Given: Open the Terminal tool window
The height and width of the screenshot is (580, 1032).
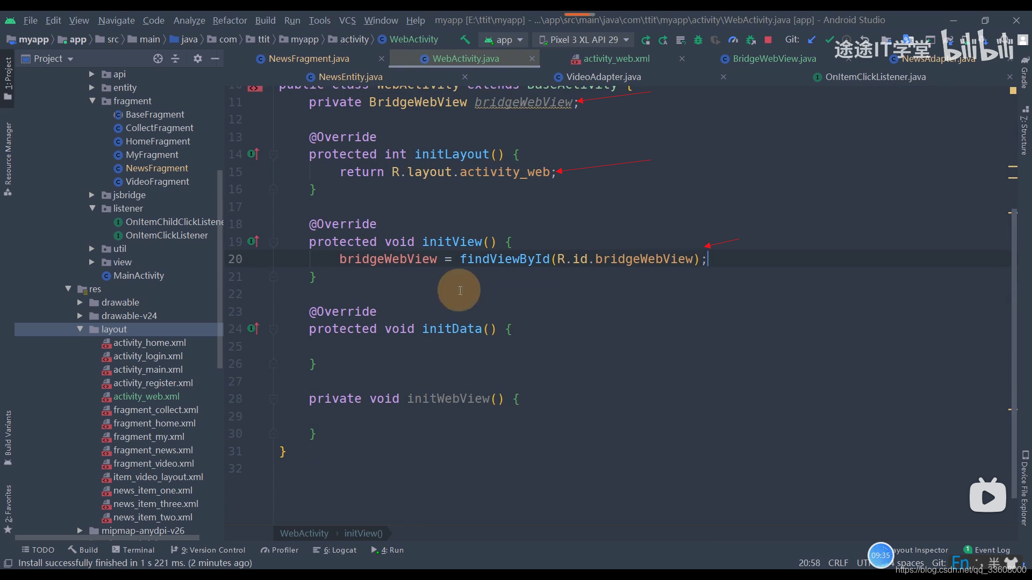Looking at the screenshot, I should point(133,550).
